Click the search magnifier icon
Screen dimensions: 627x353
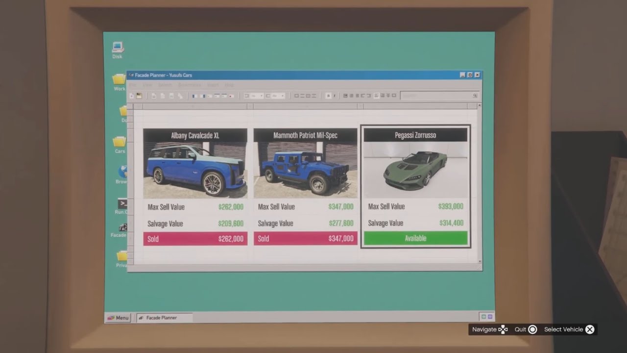tap(475, 96)
